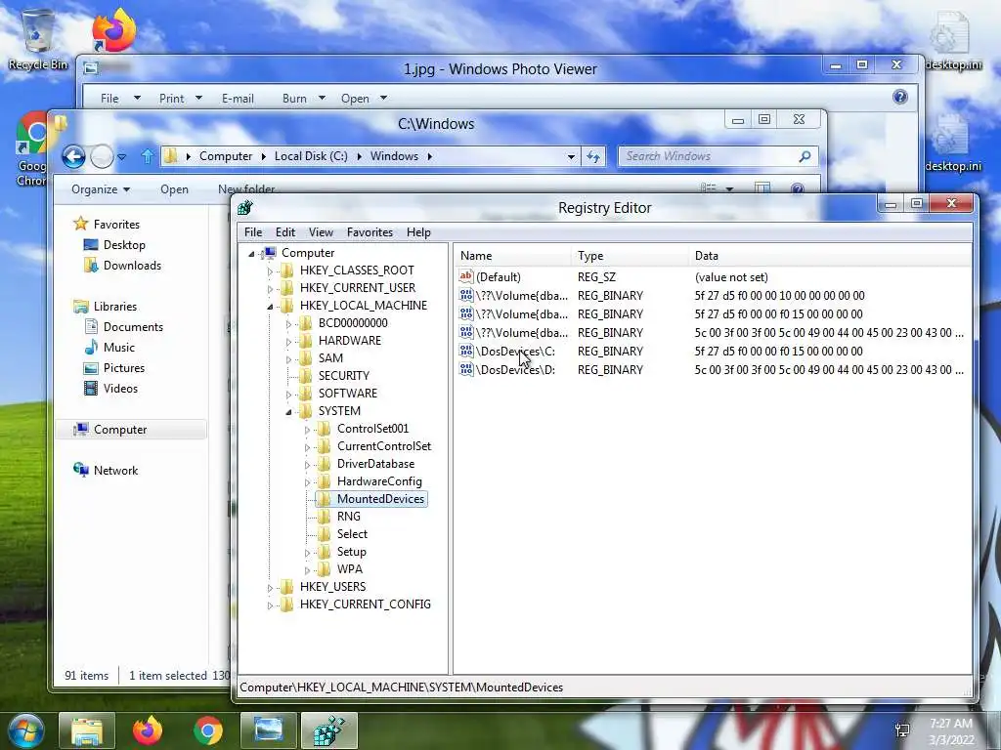Open the Recycle Bin desktop icon
1001x750 pixels.
[38, 38]
